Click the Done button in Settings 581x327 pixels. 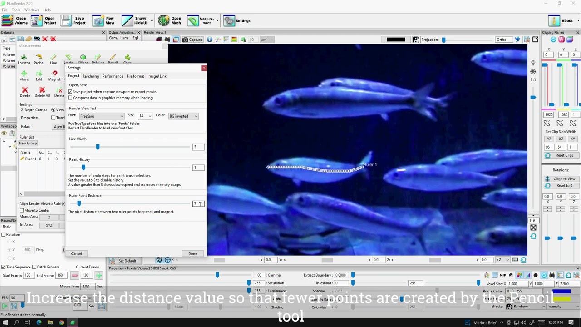pos(192,254)
